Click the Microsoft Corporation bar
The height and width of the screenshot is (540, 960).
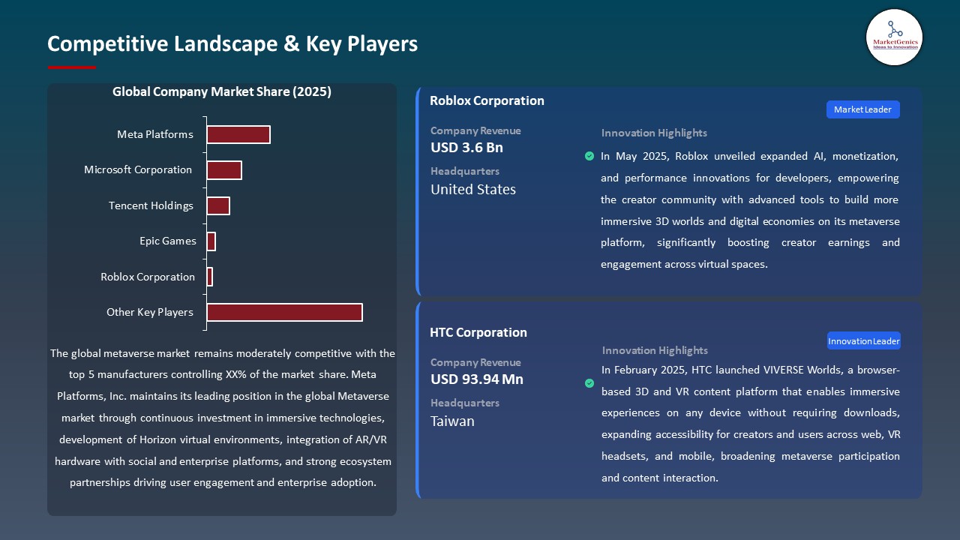[224, 169]
